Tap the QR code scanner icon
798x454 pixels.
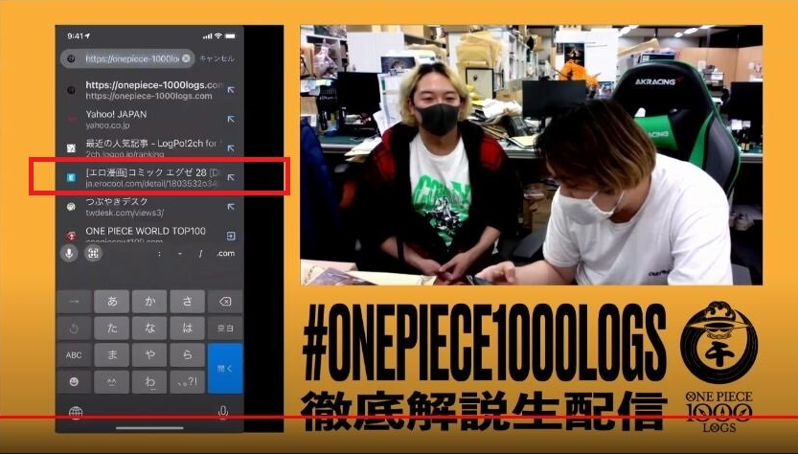pyautogui.click(x=93, y=253)
